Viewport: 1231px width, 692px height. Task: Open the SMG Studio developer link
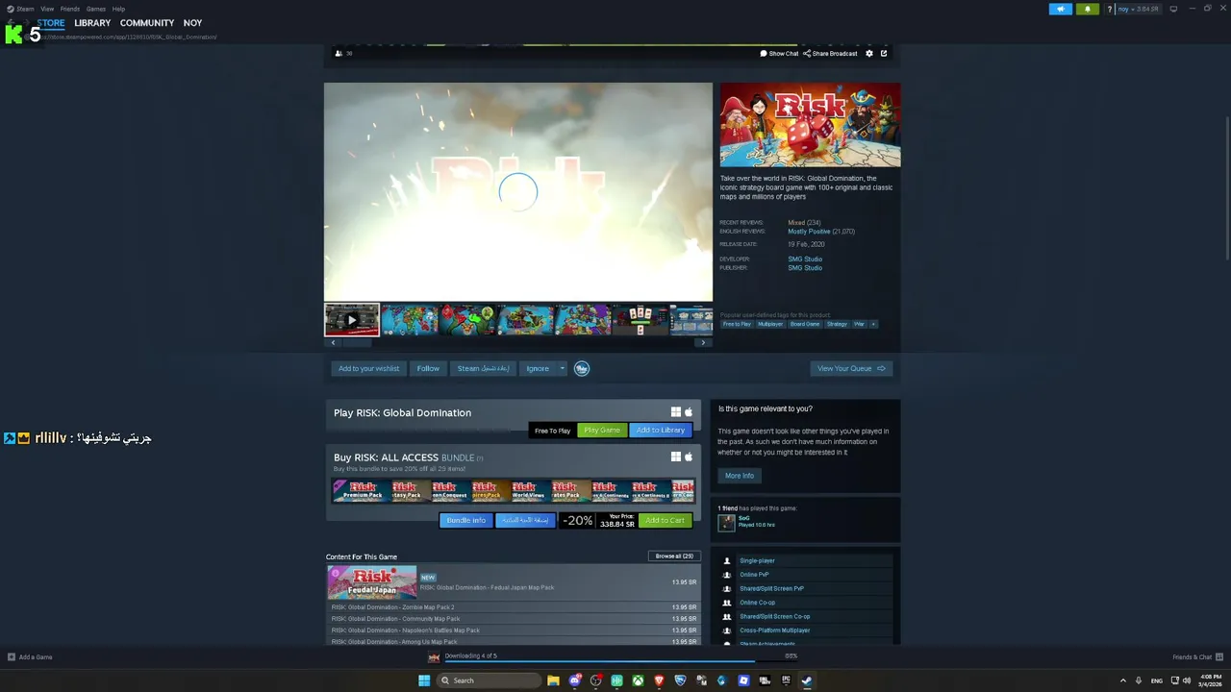805,259
